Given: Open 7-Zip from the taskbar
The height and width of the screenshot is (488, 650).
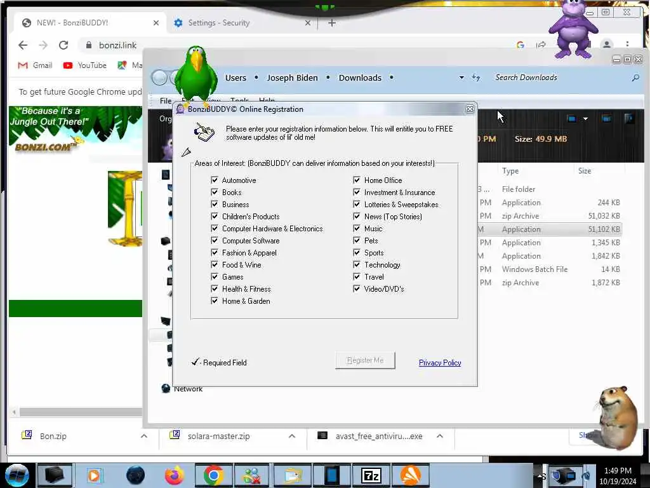Looking at the screenshot, I should pos(371,475).
